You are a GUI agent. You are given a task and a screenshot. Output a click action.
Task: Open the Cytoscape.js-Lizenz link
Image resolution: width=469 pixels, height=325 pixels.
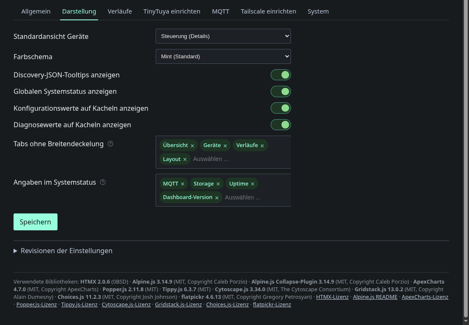pyautogui.click(x=126, y=304)
